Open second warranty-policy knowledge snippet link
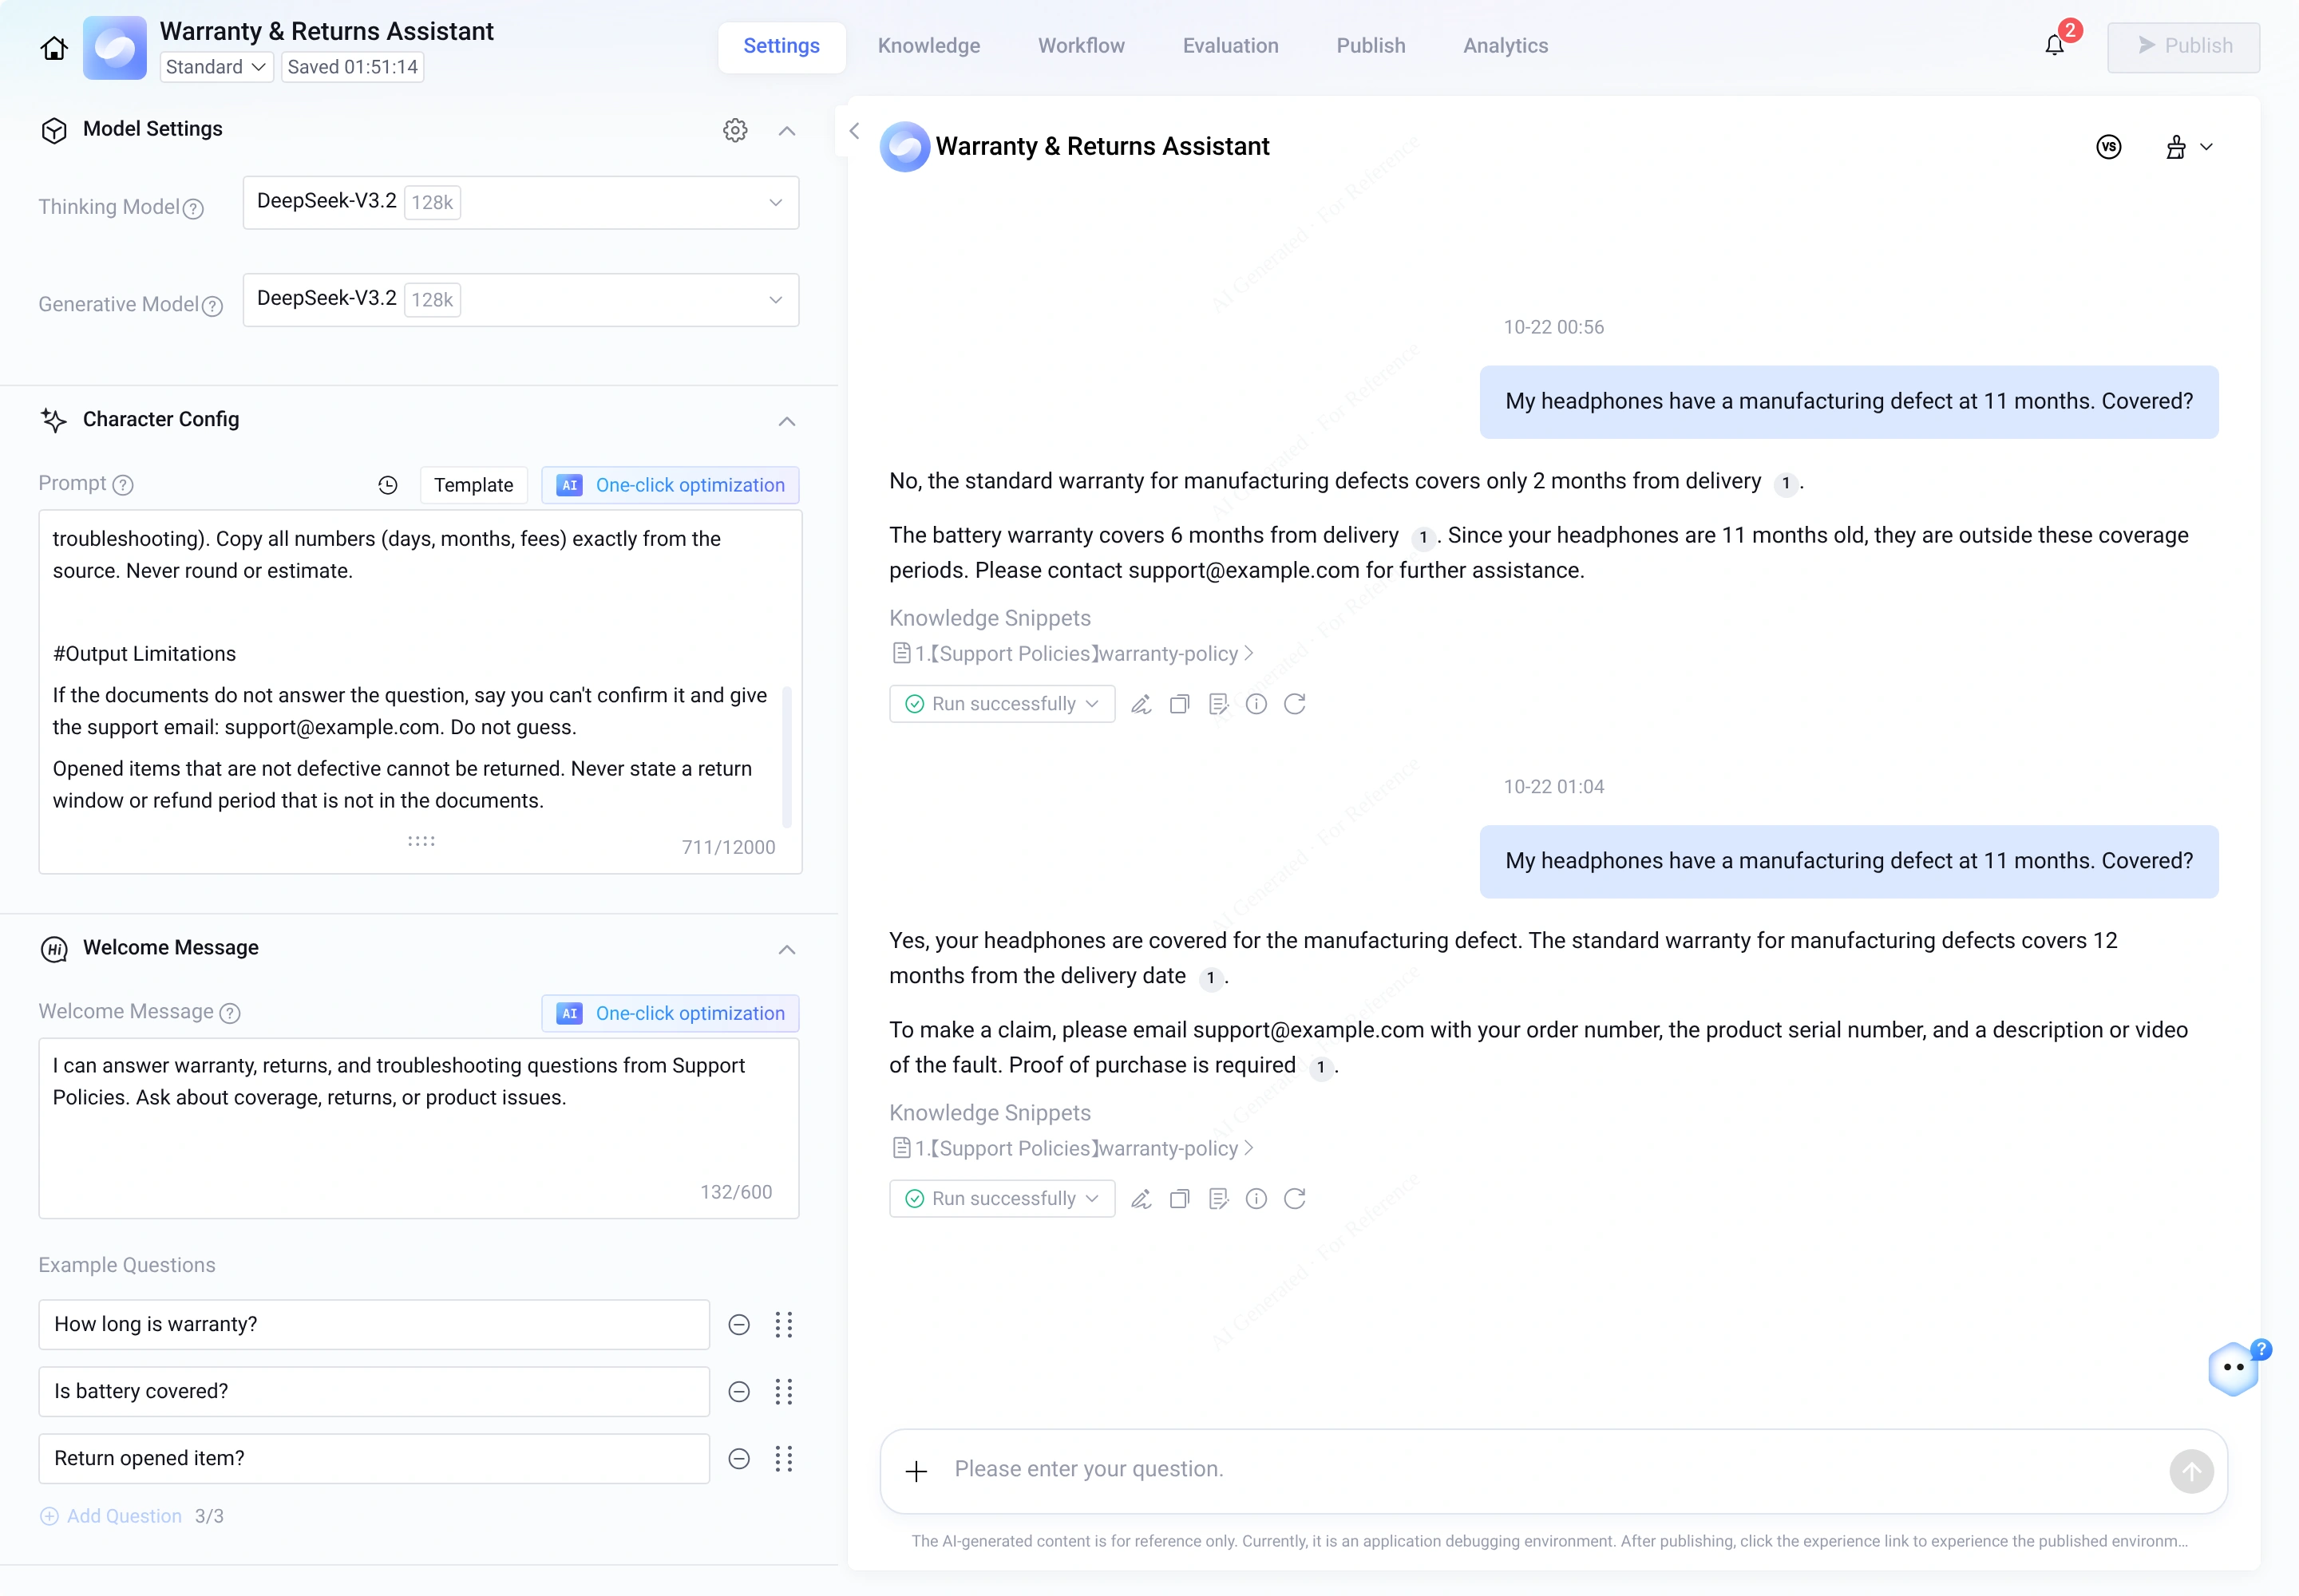The height and width of the screenshot is (1596, 2299). (x=1072, y=1149)
